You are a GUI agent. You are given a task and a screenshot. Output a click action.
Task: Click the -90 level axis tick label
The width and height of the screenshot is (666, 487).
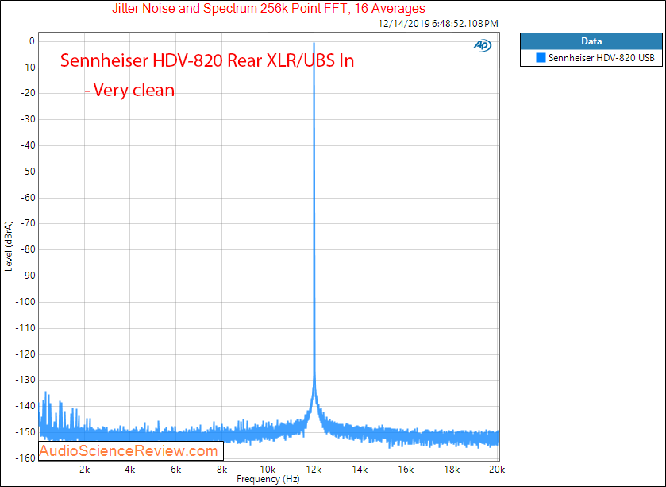tap(28, 276)
